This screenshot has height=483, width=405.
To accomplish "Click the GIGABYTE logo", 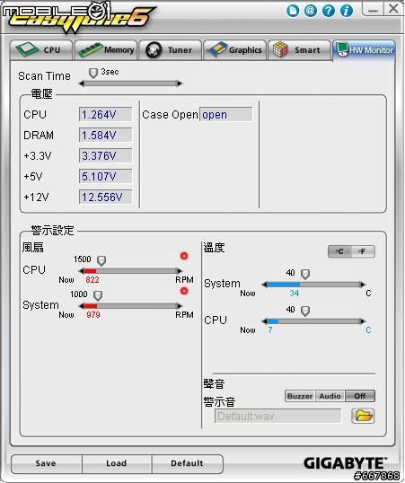I will (x=345, y=463).
